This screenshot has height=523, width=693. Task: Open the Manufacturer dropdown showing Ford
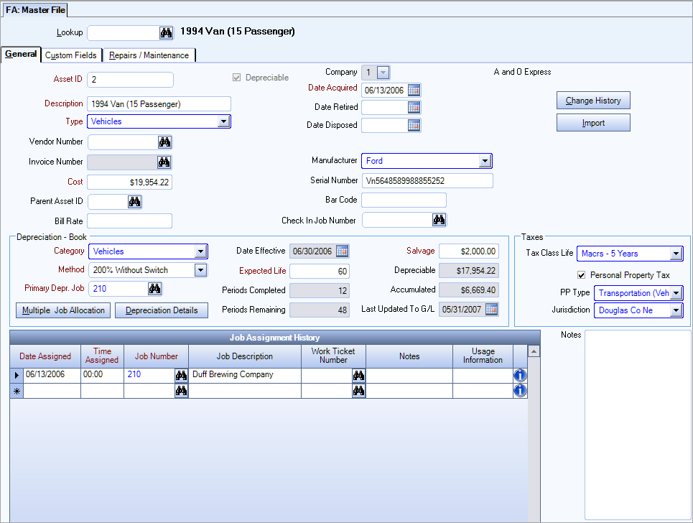[x=486, y=160]
